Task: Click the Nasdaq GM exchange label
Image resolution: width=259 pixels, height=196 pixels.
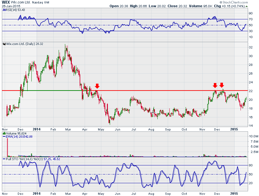Action: click(x=40, y=2)
